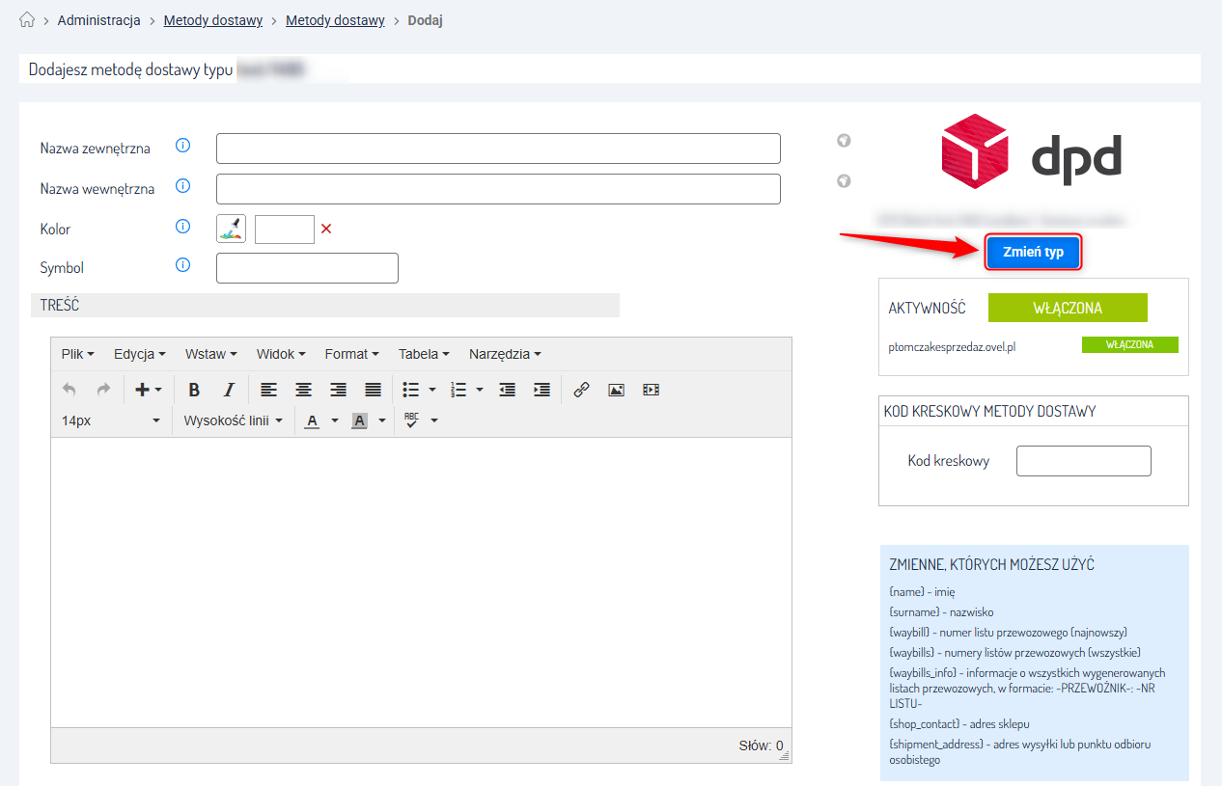Click the Zmień typ button
The height and width of the screenshot is (786, 1222).
click(x=1033, y=252)
